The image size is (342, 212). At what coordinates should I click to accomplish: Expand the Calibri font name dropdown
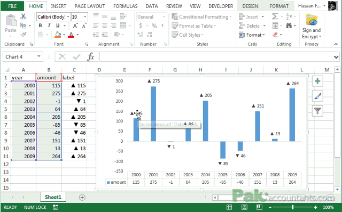(68, 17)
